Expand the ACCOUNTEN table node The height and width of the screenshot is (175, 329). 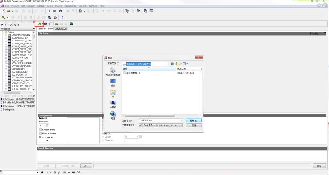(6, 60)
